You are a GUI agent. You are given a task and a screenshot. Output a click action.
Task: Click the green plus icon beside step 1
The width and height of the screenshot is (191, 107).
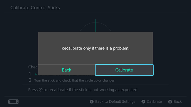(36, 74)
